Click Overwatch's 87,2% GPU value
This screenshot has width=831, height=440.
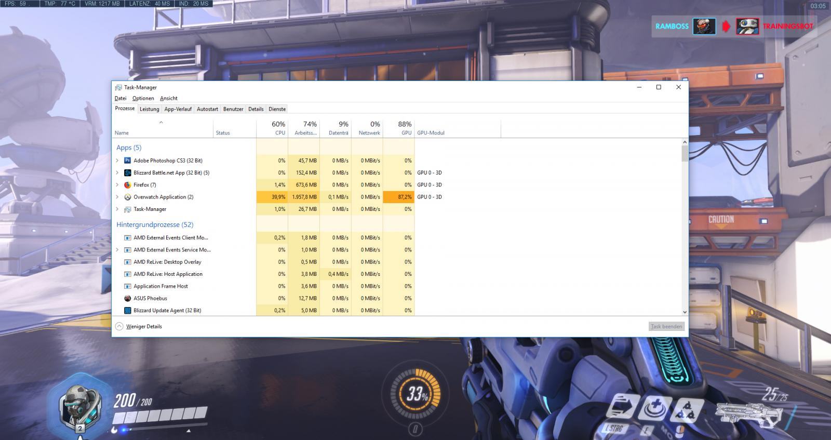pos(398,197)
